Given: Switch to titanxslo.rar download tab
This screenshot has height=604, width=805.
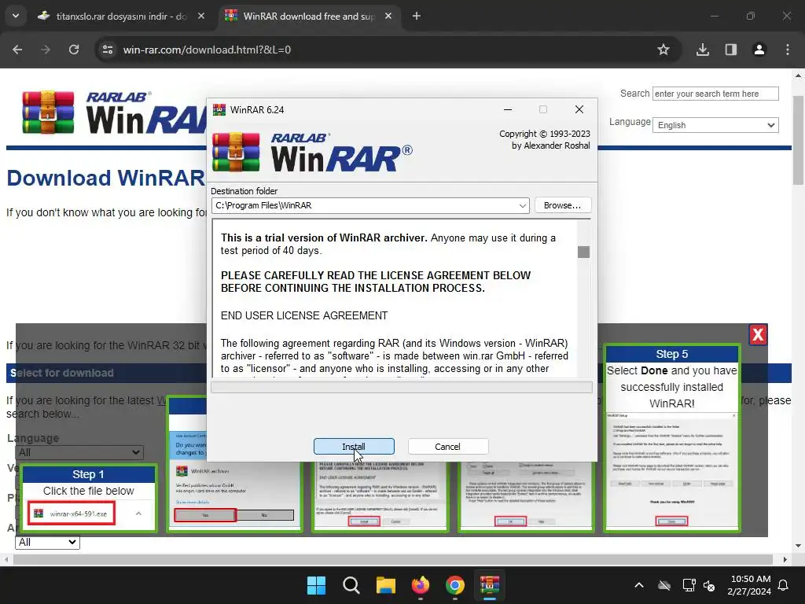Looking at the screenshot, I should click(120, 17).
